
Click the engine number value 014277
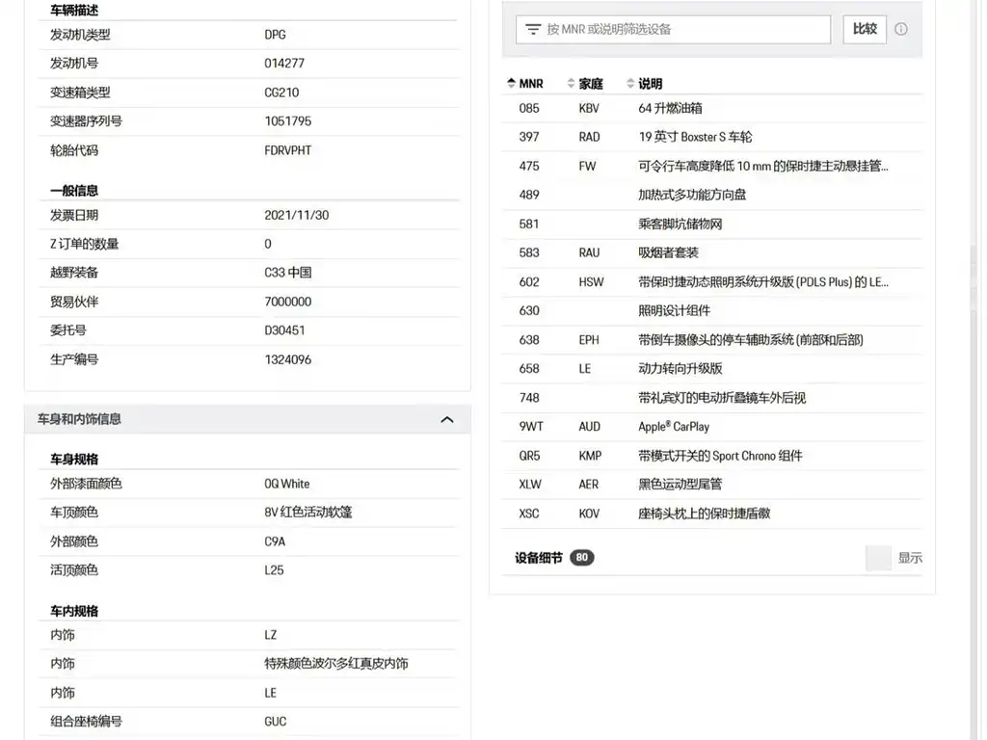click(284, 63)
